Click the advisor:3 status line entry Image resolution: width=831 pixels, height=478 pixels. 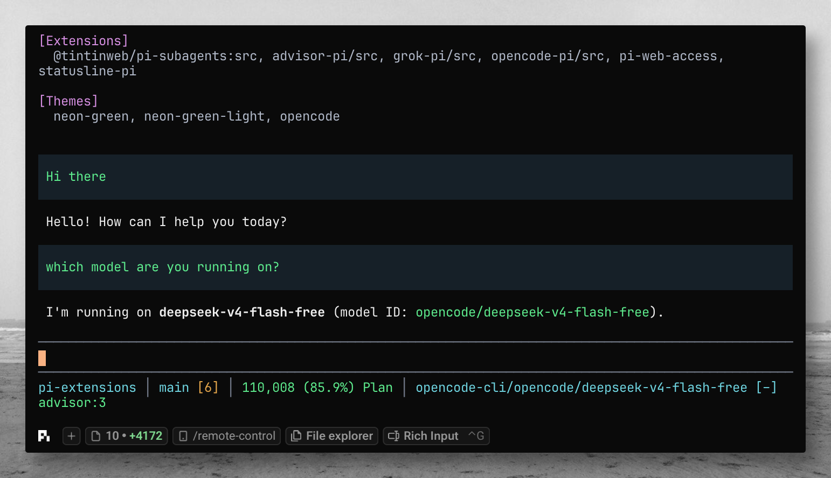(72, 403)
